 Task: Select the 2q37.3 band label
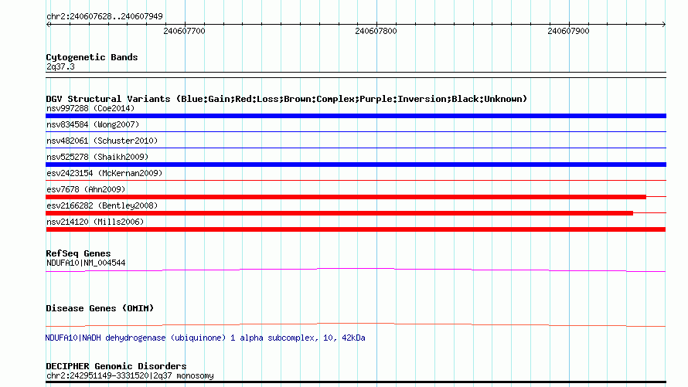pyautogui.click(x=60, y=67)
